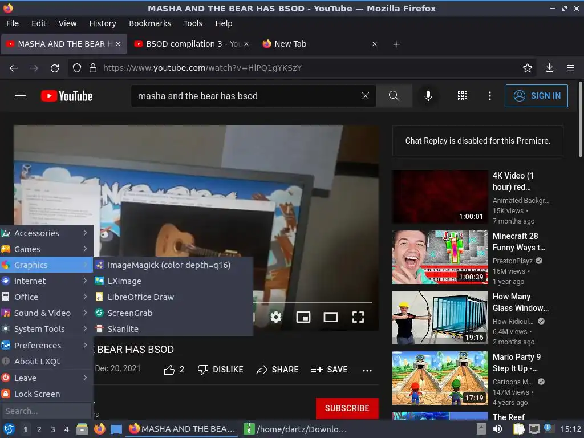Open file manager from panel quicklaunch
Viewport: 584px width, 438px height.
82,429
